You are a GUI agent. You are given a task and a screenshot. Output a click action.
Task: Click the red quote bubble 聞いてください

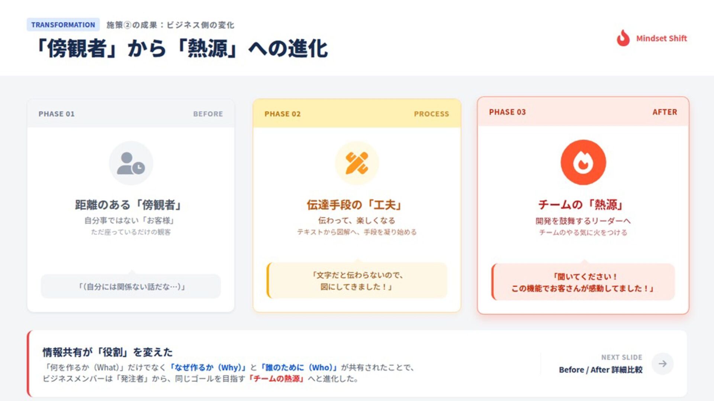(583, 282)
